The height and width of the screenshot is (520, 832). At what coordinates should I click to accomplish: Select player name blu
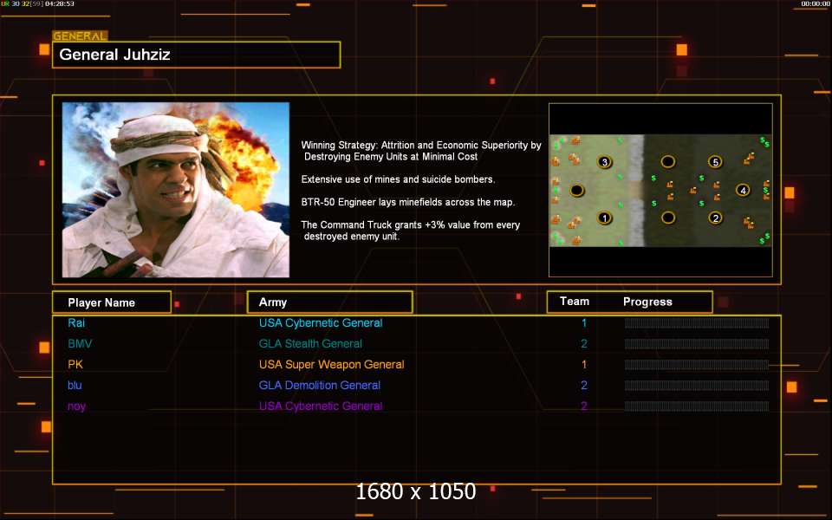click(x=75, y=385)
